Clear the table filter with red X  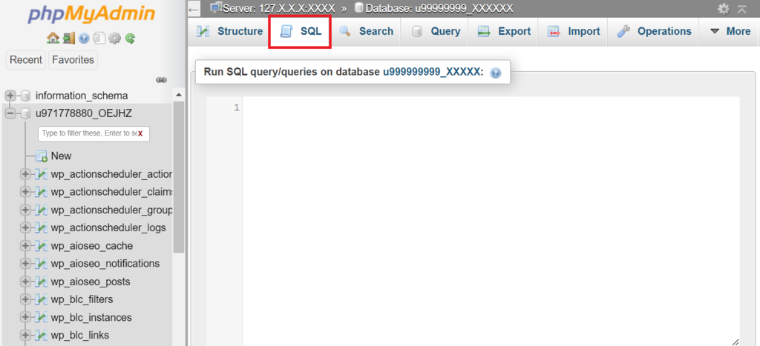point(140,133)
